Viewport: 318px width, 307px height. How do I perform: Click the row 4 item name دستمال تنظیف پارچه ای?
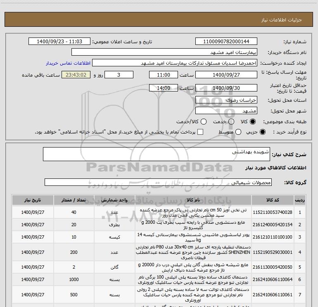[x=193, y=252]
